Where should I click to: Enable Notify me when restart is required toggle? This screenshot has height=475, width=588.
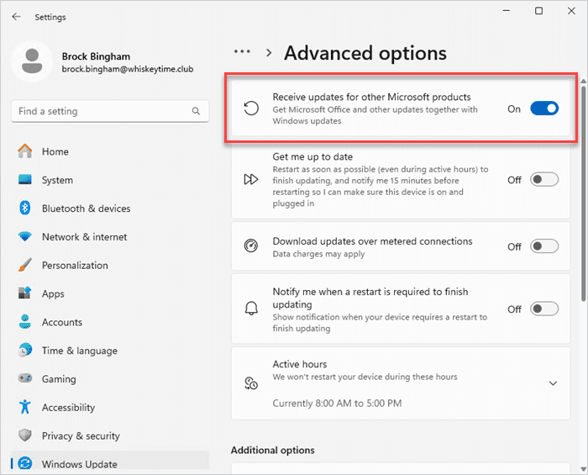click(x=544, y=309)
